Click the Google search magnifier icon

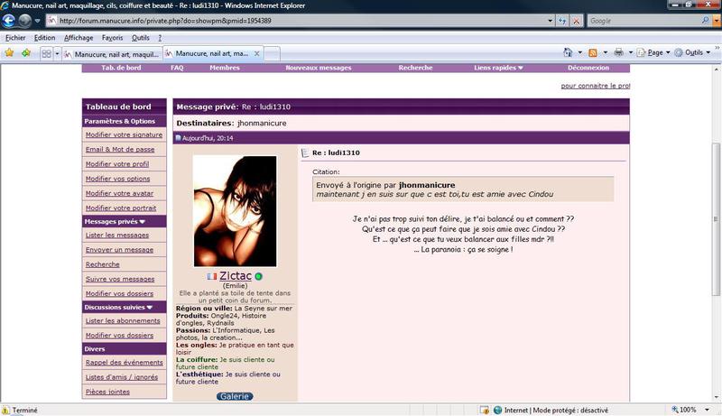pyautogui.click(x=703, y=20)
